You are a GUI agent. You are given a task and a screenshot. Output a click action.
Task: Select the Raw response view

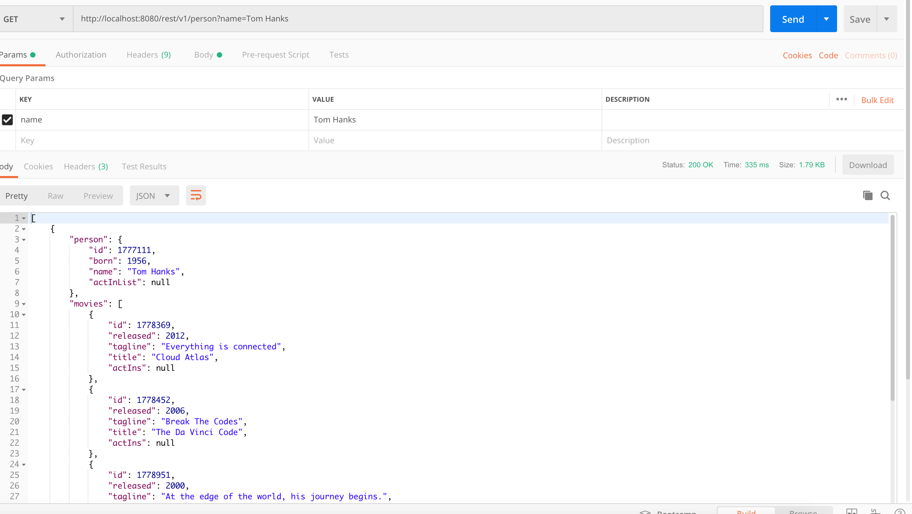click(x=56, y=195)
